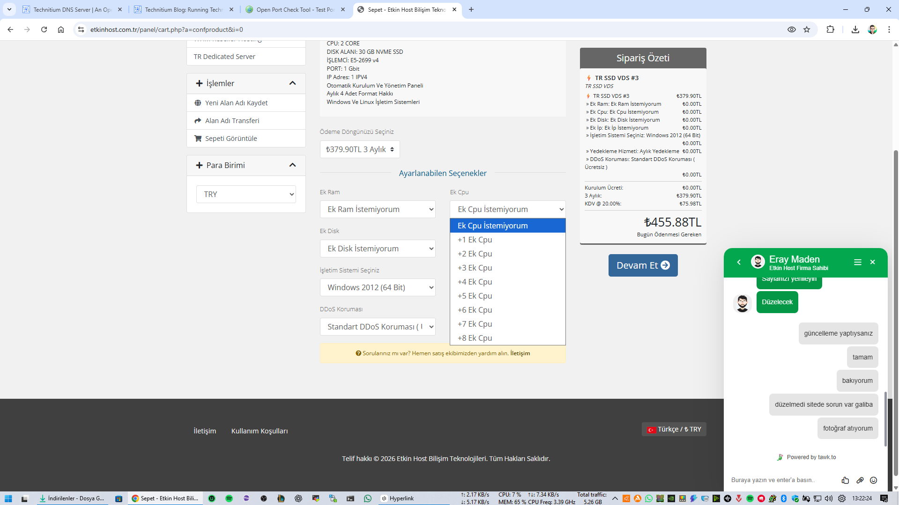899x505 pixels.
Task: Open the Windows Start menu
Action: [8, 498]
